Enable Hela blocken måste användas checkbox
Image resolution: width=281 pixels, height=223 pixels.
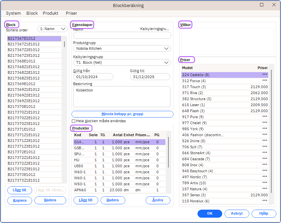point(74,121)
